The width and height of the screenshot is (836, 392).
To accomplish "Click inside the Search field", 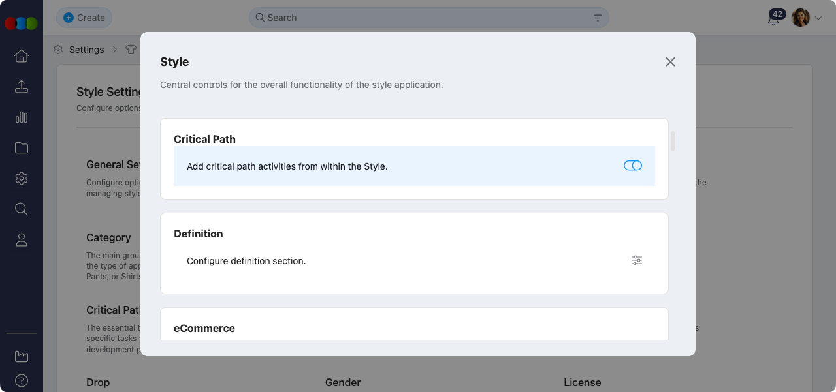I will click(x=425, y=18).
